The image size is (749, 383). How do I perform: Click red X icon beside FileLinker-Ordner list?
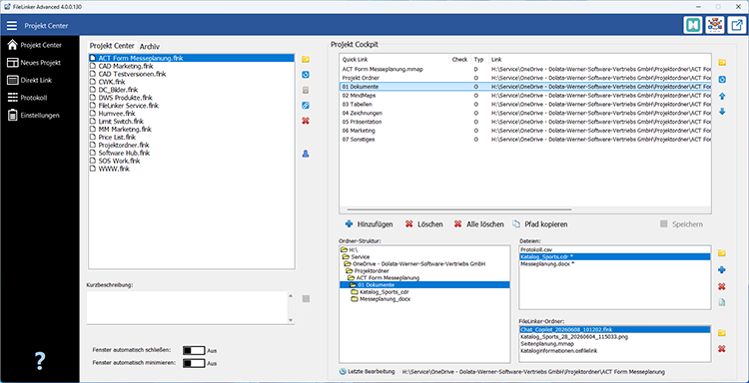[722, 349]
